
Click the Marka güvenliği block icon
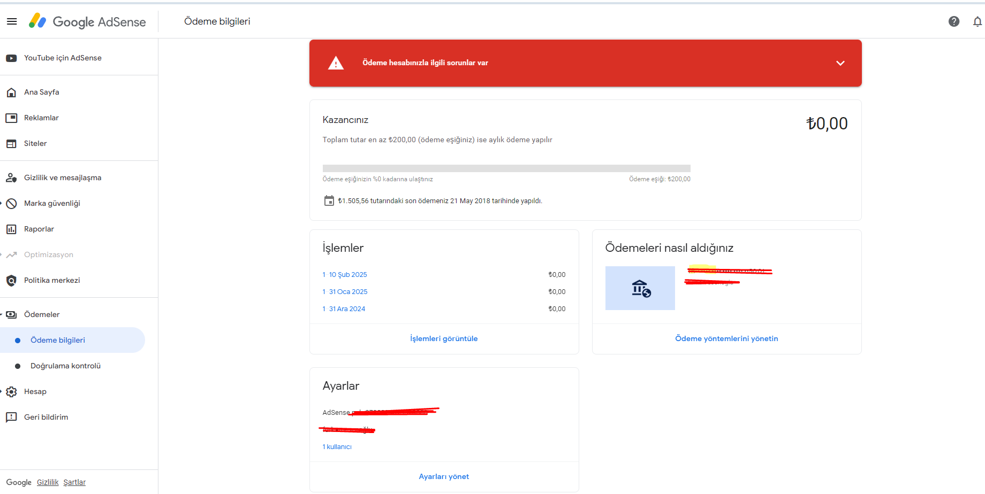(x=11, y=203)
